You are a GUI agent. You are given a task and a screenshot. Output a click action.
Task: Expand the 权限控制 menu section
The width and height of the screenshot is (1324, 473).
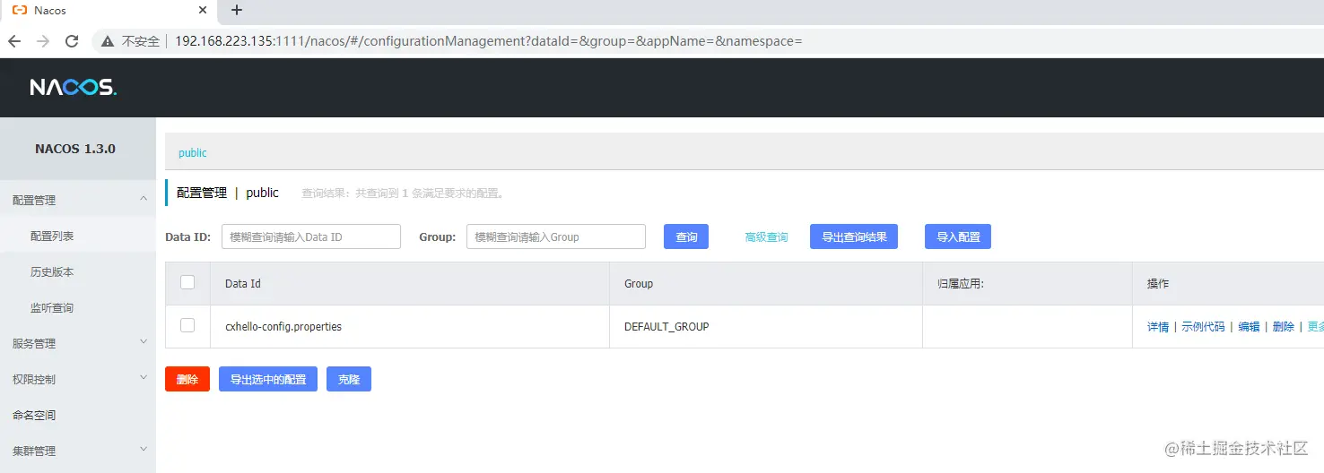(x=78, y=379)
